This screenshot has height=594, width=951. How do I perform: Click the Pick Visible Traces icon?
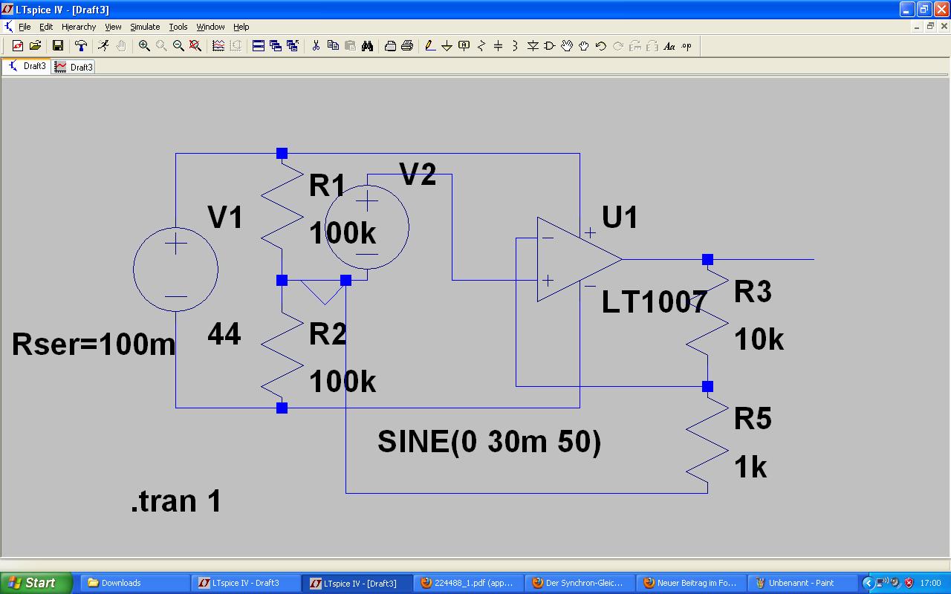click(218, 46)
